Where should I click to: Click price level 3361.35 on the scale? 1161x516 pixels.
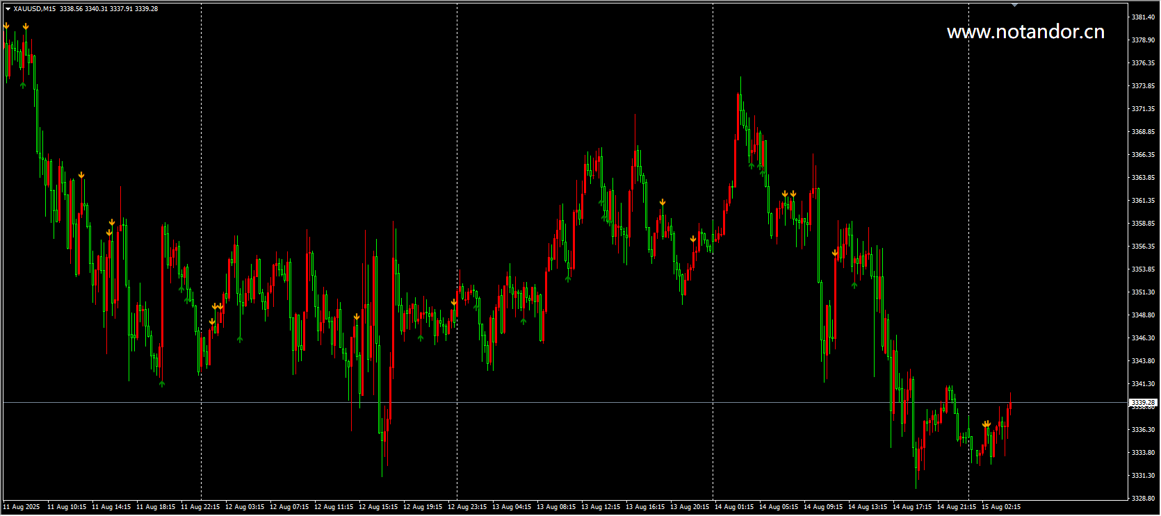[1143, 200]
